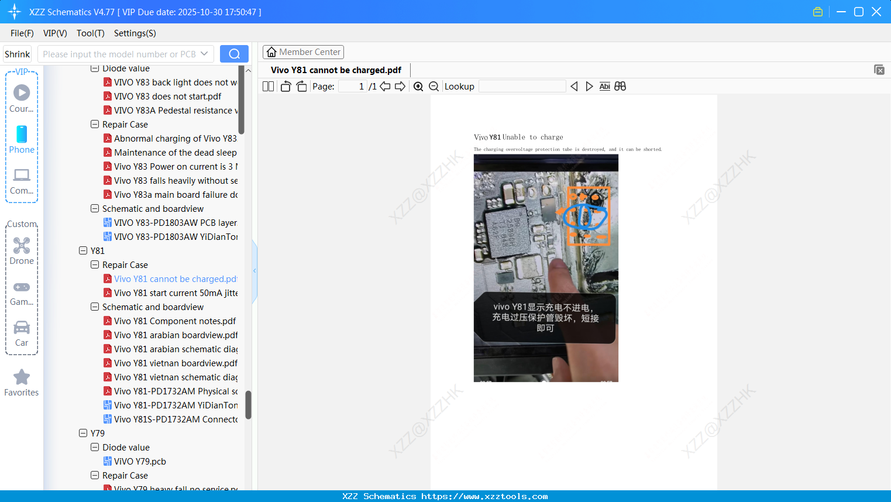The width and height of the screenshot is (891, 502).
Task: Collapse Repair Case group containing 'Abnormal charging of Vivo Y83'
Action: pos(95,124)
